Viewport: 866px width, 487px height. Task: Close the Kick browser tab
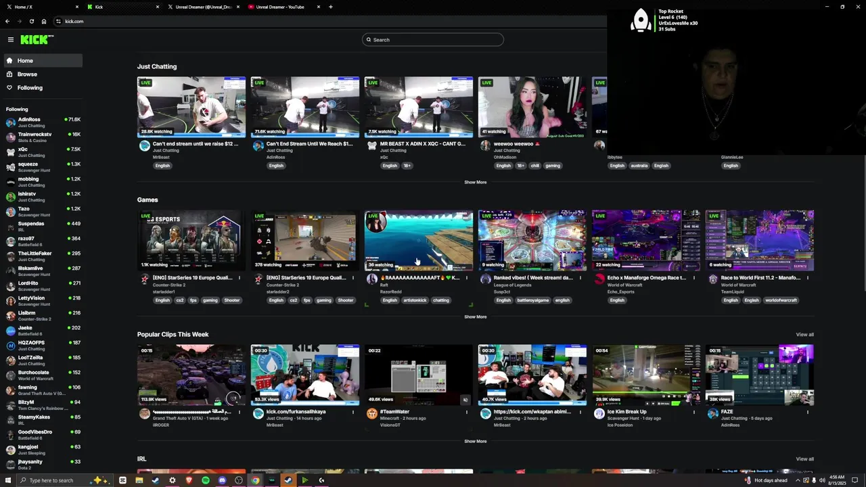point(158,7)
